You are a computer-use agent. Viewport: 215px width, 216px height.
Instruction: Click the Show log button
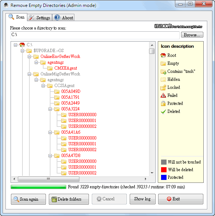click(x=142, y=199)
